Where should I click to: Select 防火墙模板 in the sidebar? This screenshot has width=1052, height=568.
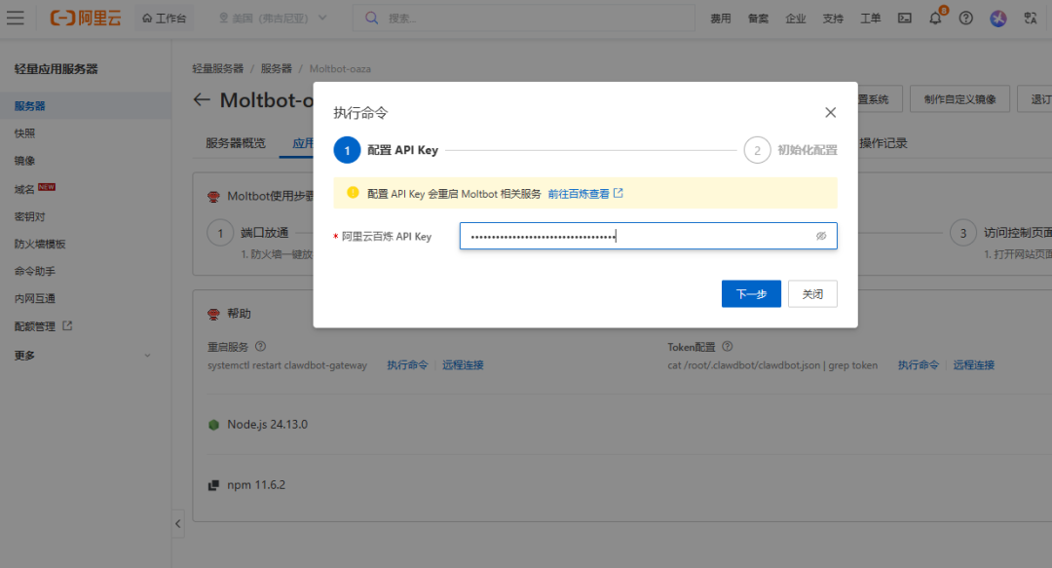40,245
